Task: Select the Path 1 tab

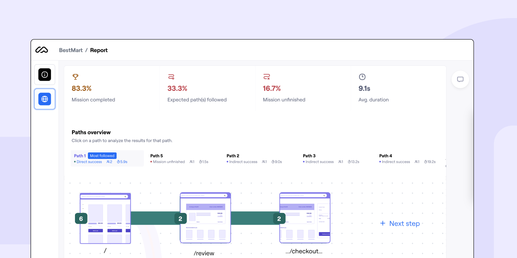Action: click(x=107, y=158)
